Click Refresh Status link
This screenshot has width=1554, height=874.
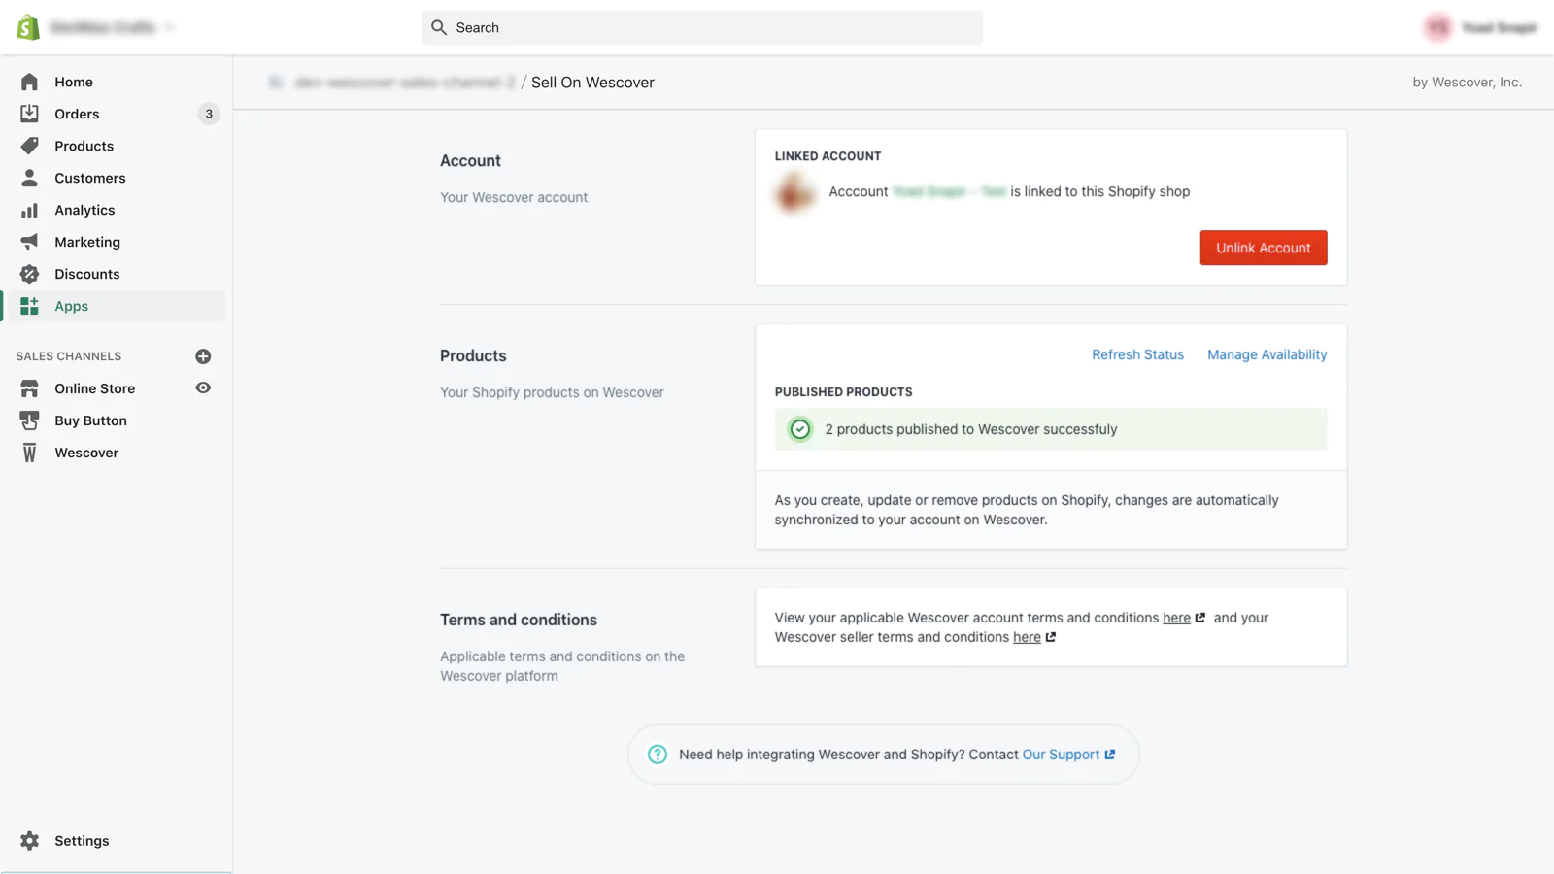[x=1137, y=354]
